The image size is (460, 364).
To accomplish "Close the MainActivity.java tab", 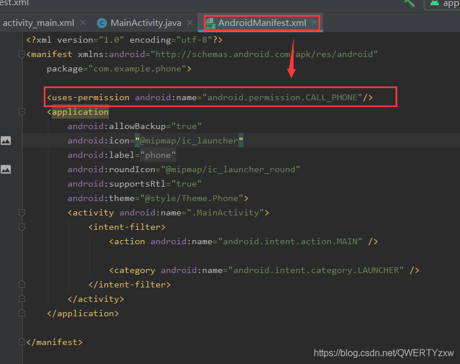I will (189, 23).
